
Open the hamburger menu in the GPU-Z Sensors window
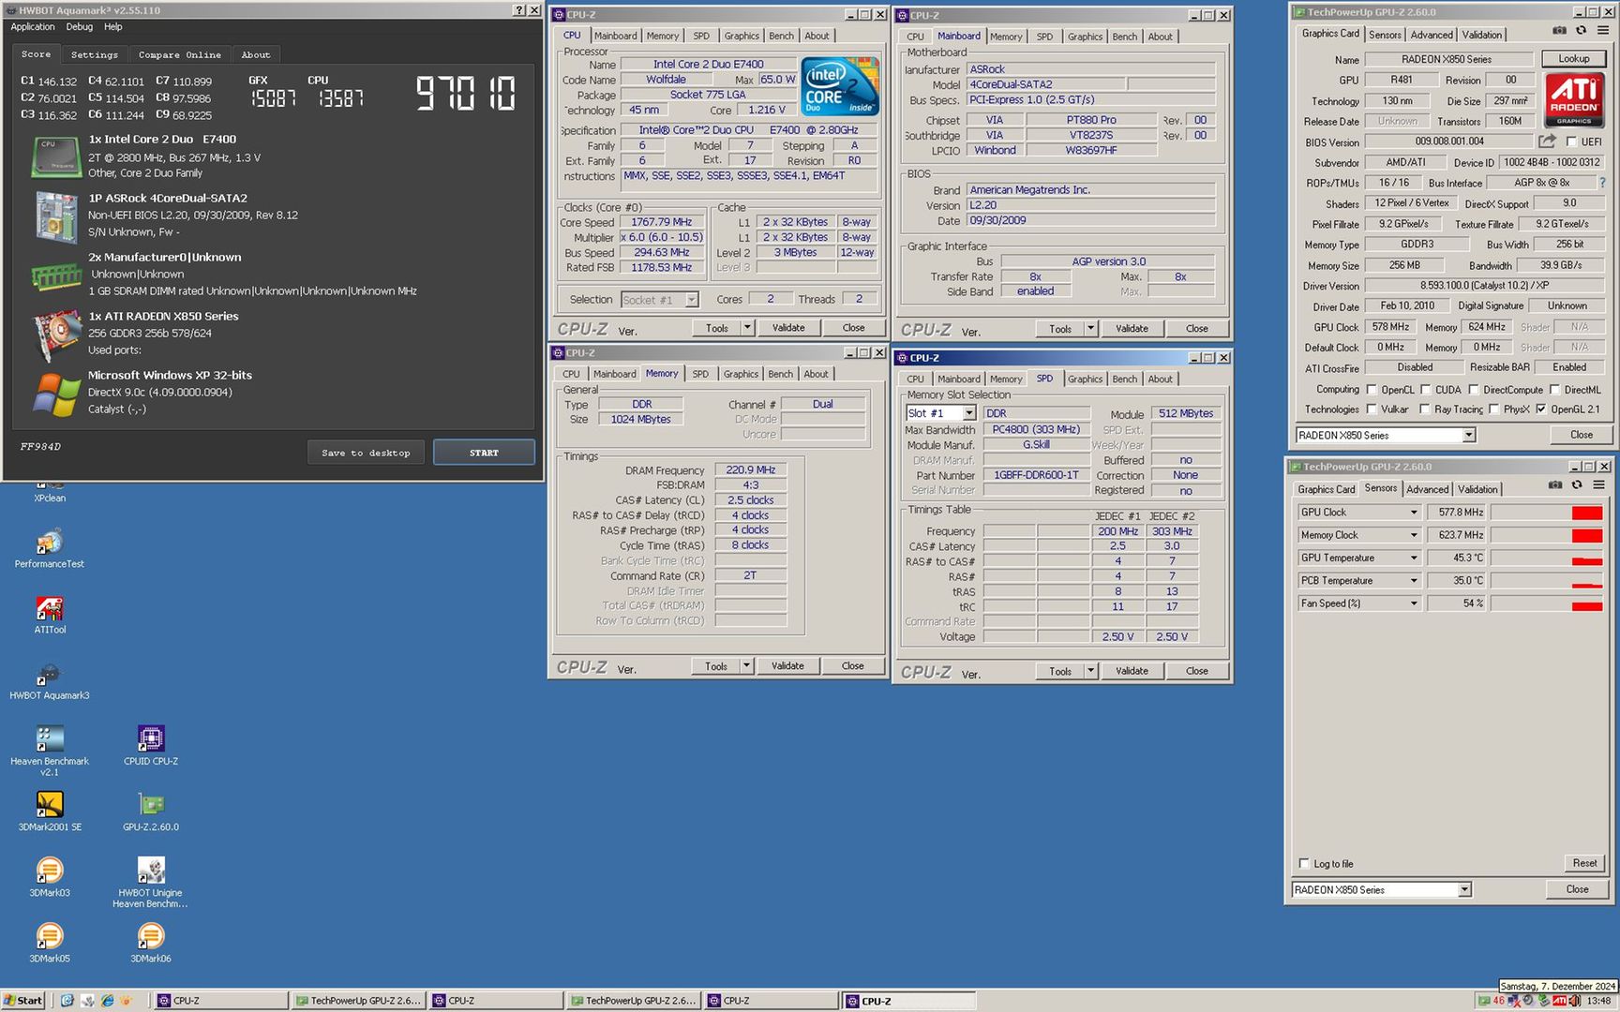tap(1598, 485)
